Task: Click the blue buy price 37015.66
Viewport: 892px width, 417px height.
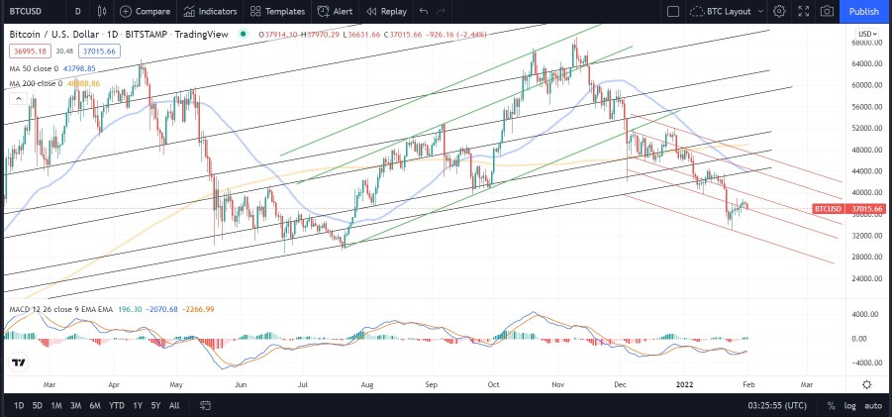Action: (99, 52)
